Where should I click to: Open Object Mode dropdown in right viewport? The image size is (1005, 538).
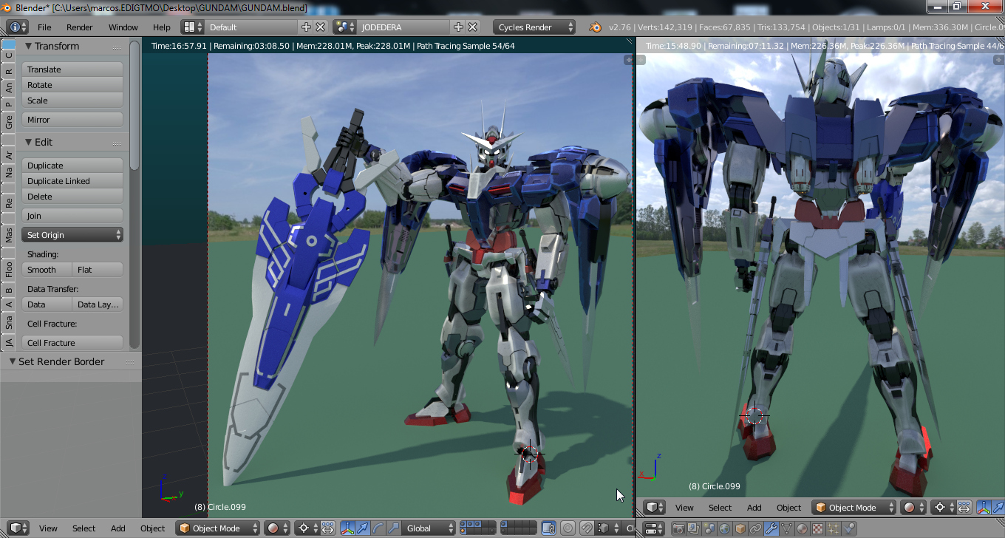(x=854, y=508)
